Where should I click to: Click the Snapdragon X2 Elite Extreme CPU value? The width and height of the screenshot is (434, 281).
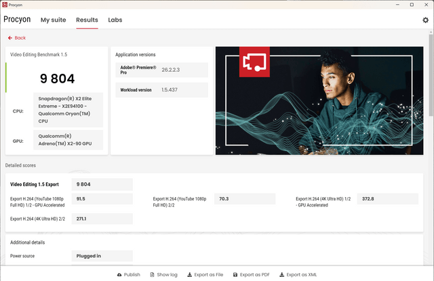(x=68, y=110)
